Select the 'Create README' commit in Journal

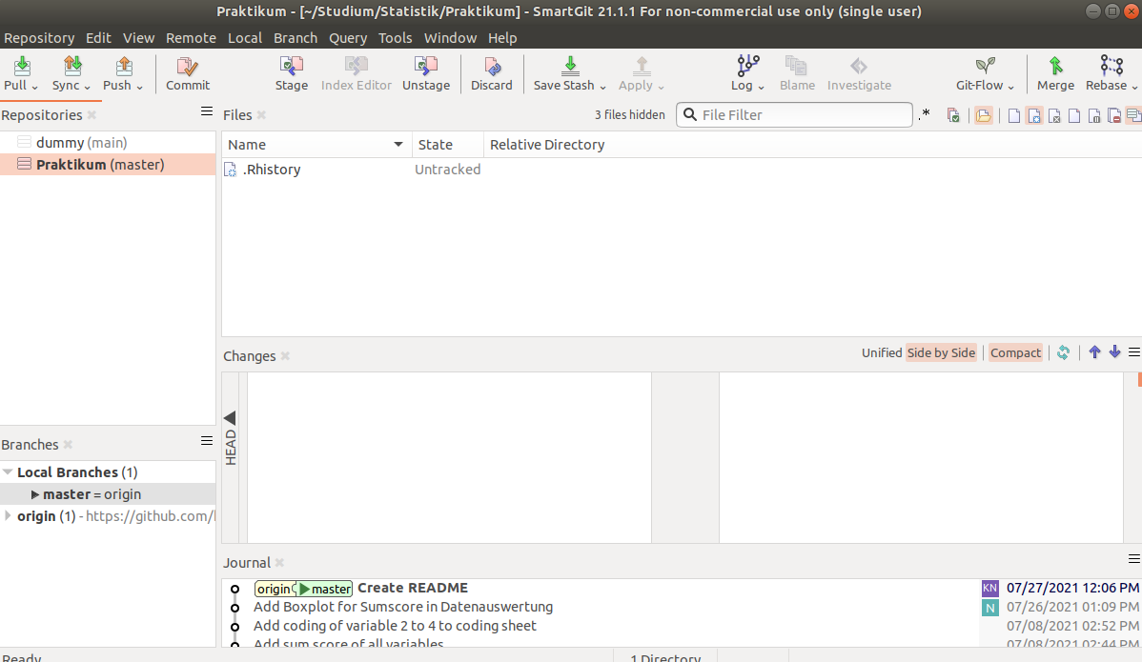pyautogui.click(x=412, y=588)
